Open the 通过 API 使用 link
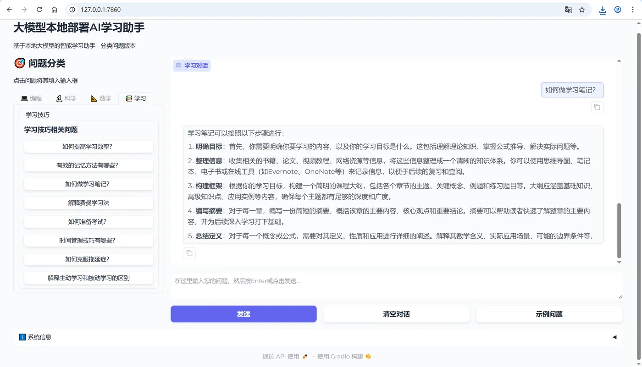The width and height of the screenshot is (642, 367). point(284,356)
